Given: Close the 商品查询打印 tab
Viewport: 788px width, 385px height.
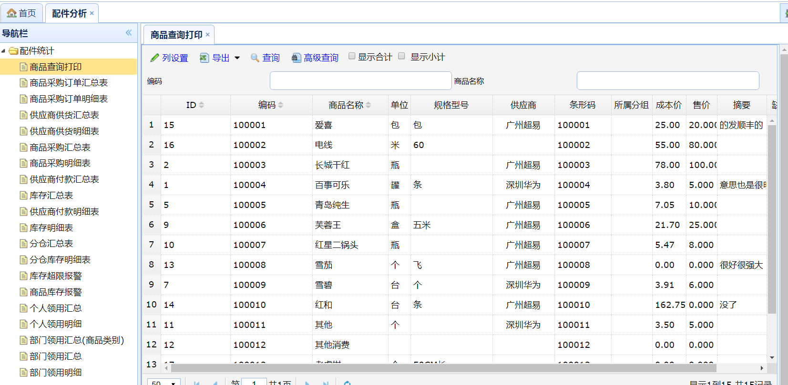Looking at the screenshot, I should coord(207,35).
